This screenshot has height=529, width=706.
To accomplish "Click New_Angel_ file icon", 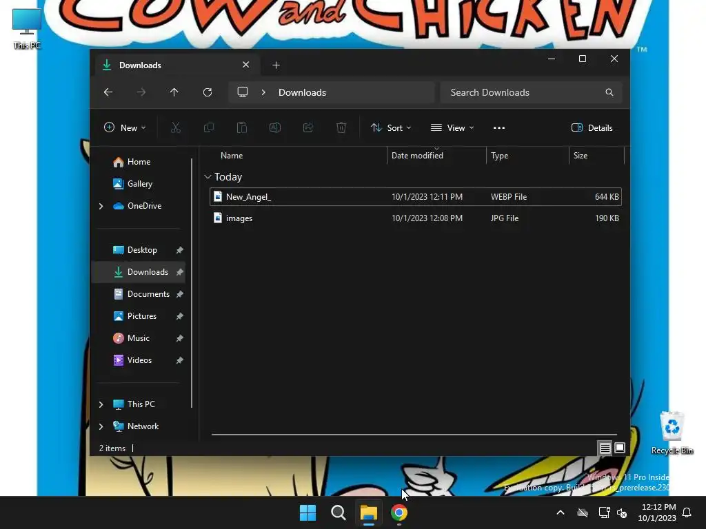I will point(218,196).
